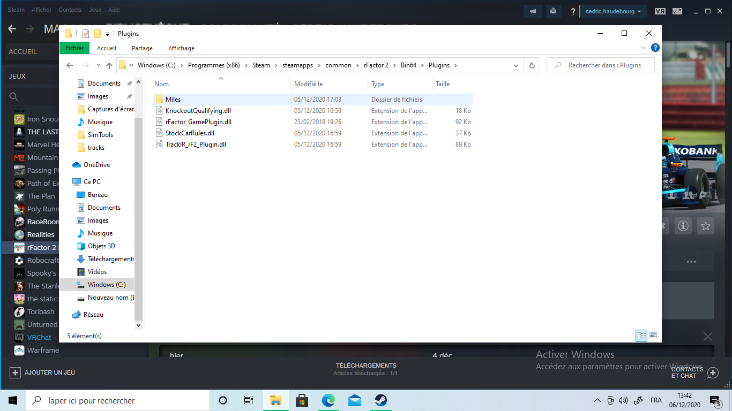Open Explorer help icon

[655, 48]
